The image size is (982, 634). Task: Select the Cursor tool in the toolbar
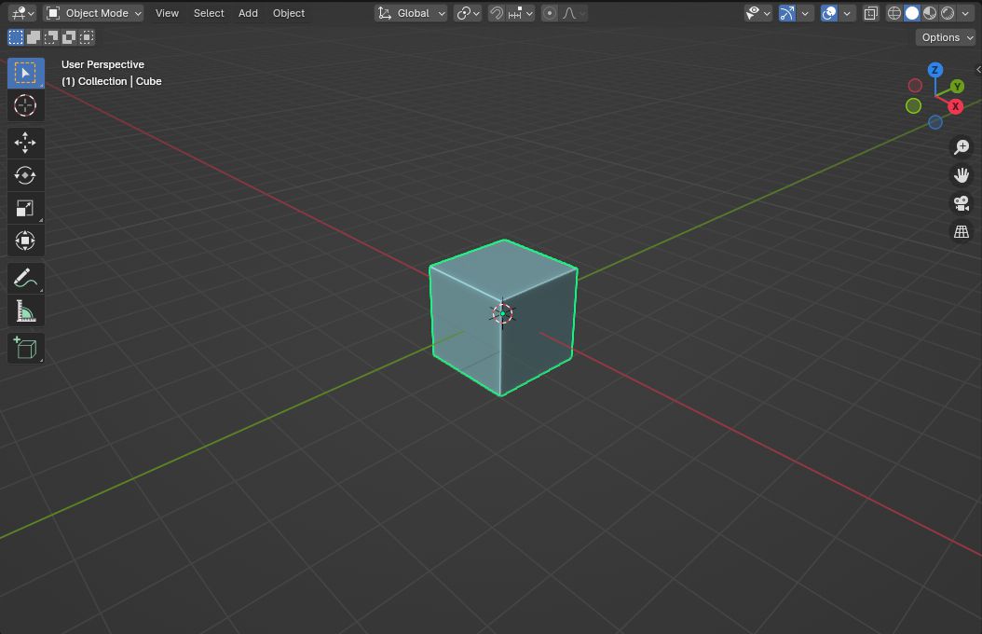click(x=25, y=105)
